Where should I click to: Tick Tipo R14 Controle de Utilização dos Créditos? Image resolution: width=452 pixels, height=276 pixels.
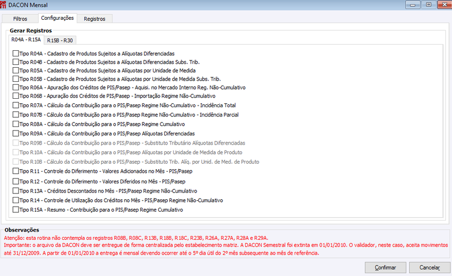(16, 200)
